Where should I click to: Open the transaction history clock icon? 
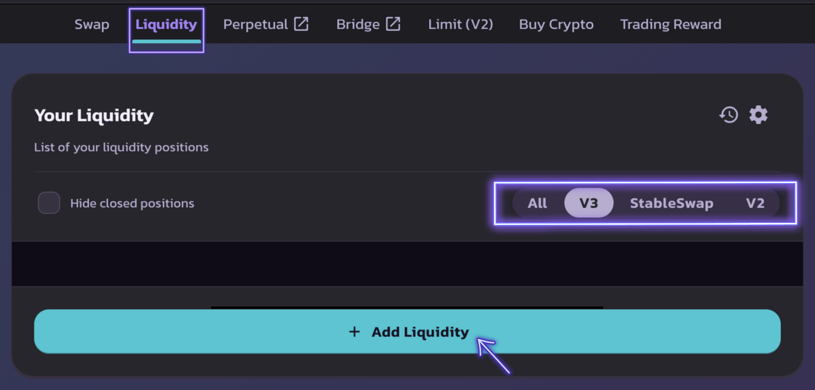(729, 115)
